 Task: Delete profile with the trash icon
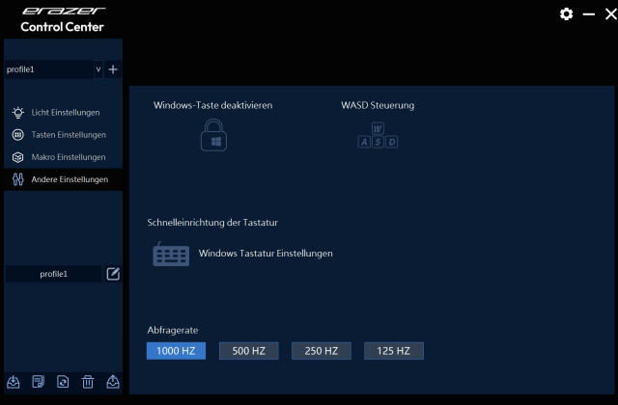[88, 382]
